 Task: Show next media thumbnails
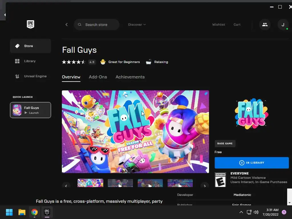pos(205,186)
